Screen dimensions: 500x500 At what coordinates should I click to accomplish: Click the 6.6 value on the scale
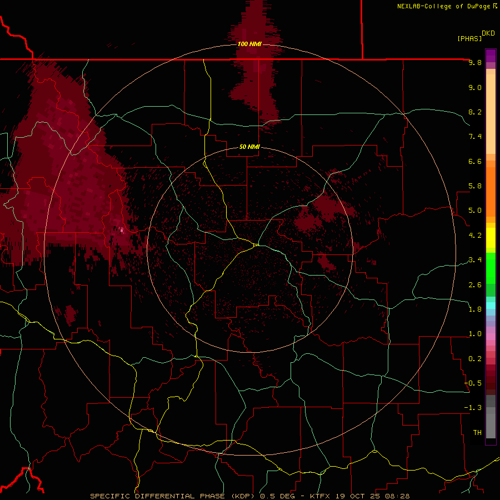pyautogui.click(x=475, y=161)
